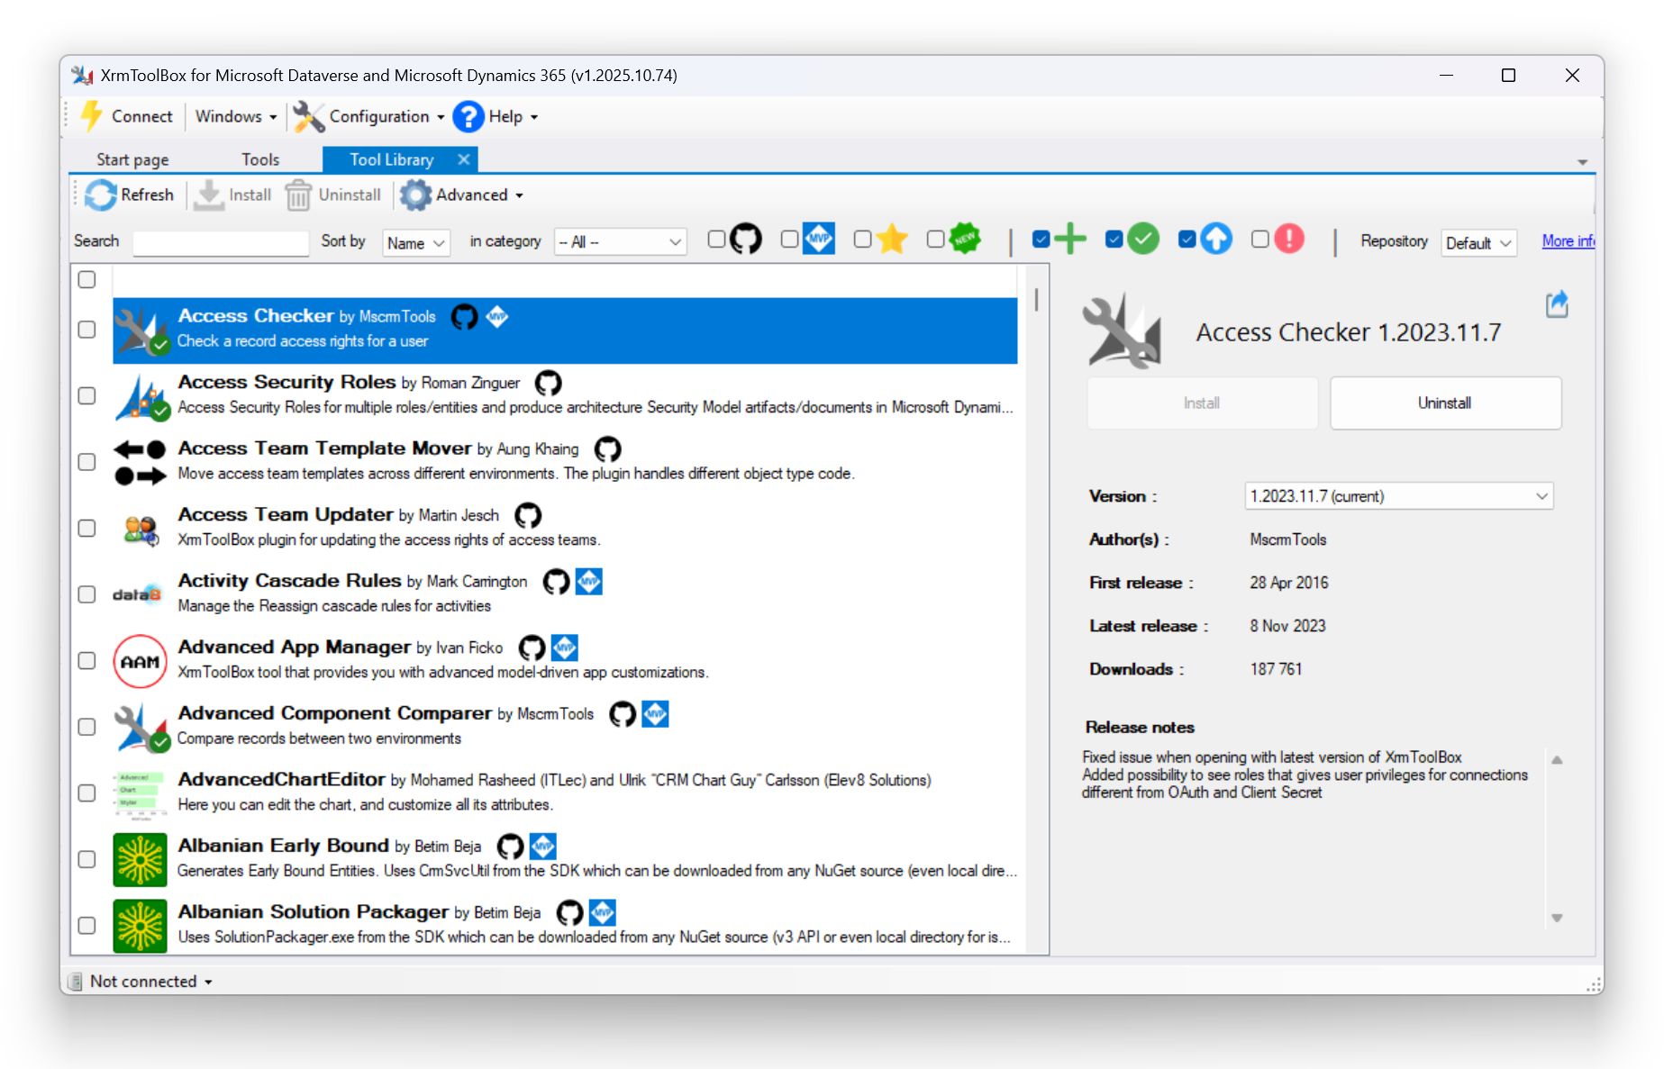Screen dimensions: 1664x1069
Task: Click the Access Security Roles tool icon
Action: pos(141,396)
